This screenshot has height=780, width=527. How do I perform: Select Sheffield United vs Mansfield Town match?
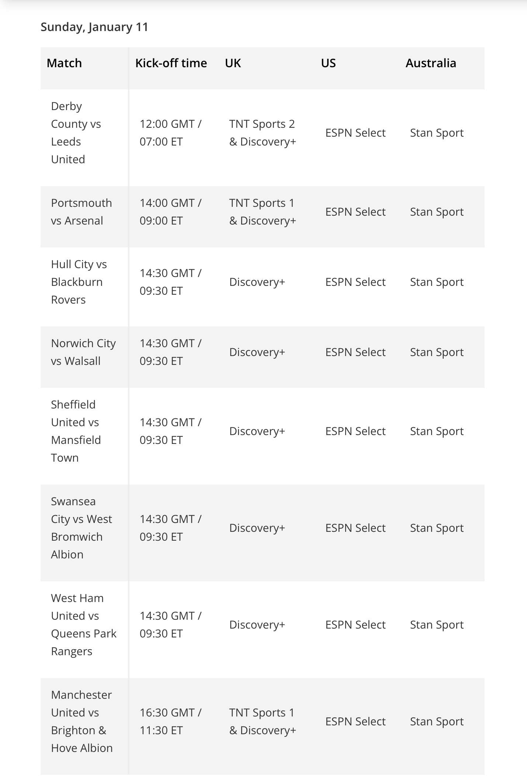tap(76, 431)
